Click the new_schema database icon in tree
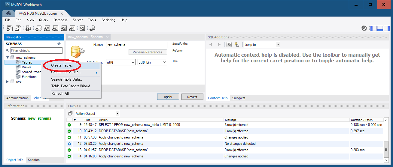Viewport: 393px width, 167px height. click(x=13, y=57)
